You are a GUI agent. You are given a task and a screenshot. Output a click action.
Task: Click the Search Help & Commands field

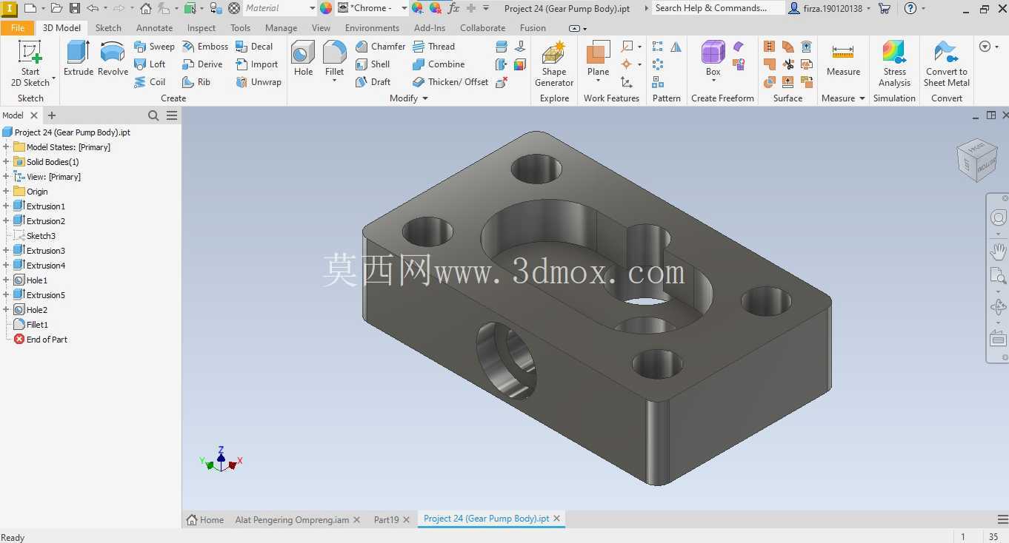tap(718, 8)
